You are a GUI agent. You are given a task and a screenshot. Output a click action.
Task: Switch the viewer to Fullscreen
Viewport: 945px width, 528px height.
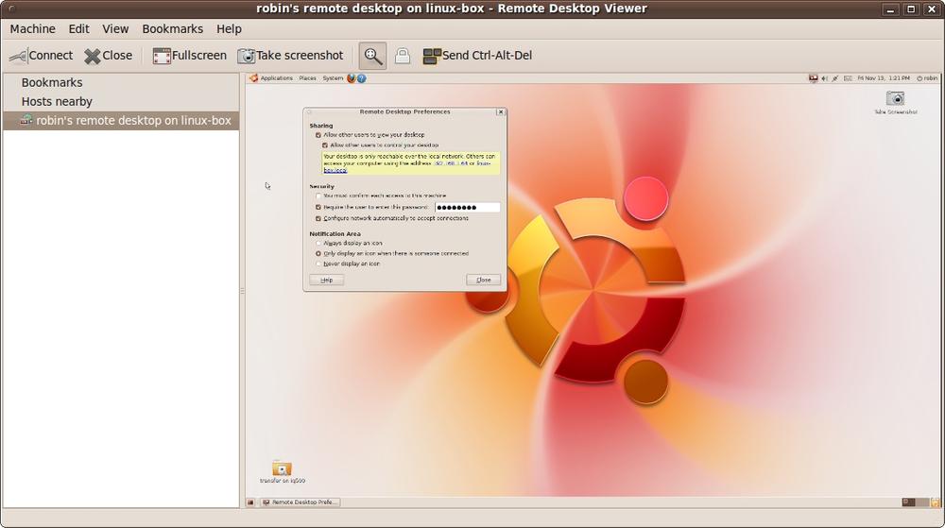click(x=189, y=56)
